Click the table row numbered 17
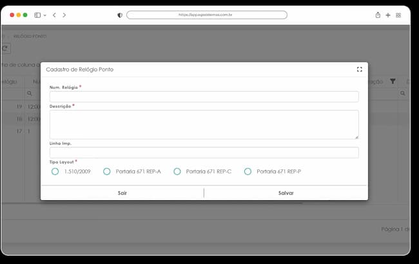Screen dimensions: 419x264 pyautogui.click(x=21, y=131)
